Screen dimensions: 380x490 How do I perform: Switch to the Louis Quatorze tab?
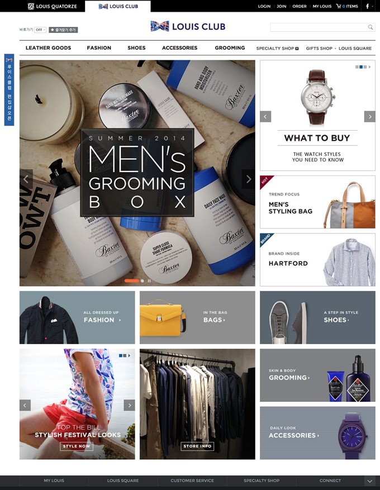pyautogui.click(x=52, y=6)
